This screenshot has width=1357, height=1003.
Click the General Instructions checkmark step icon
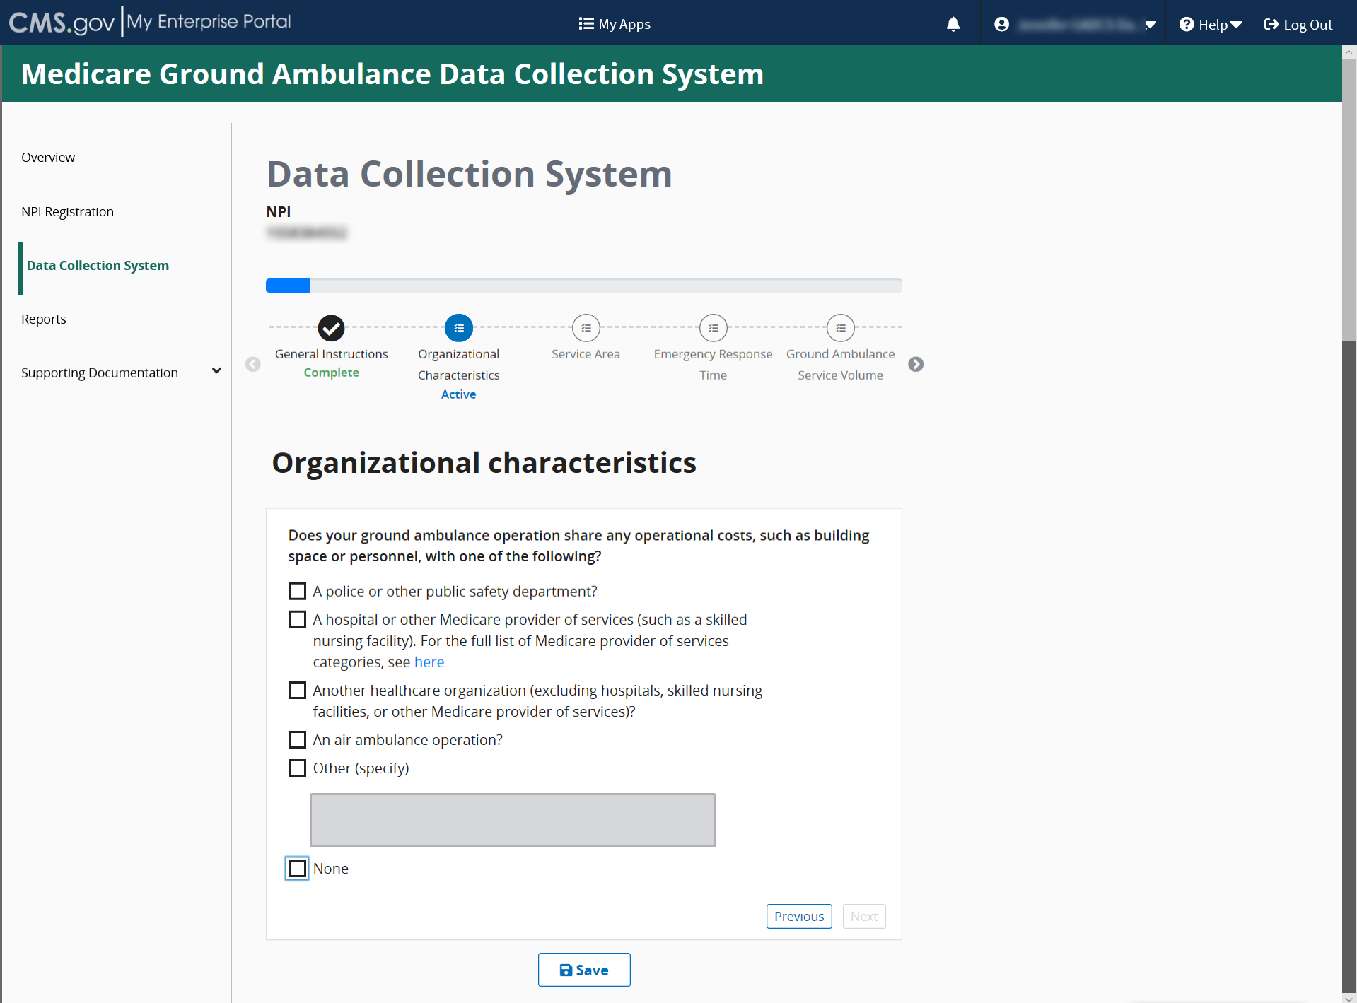(x=331, y=328)
